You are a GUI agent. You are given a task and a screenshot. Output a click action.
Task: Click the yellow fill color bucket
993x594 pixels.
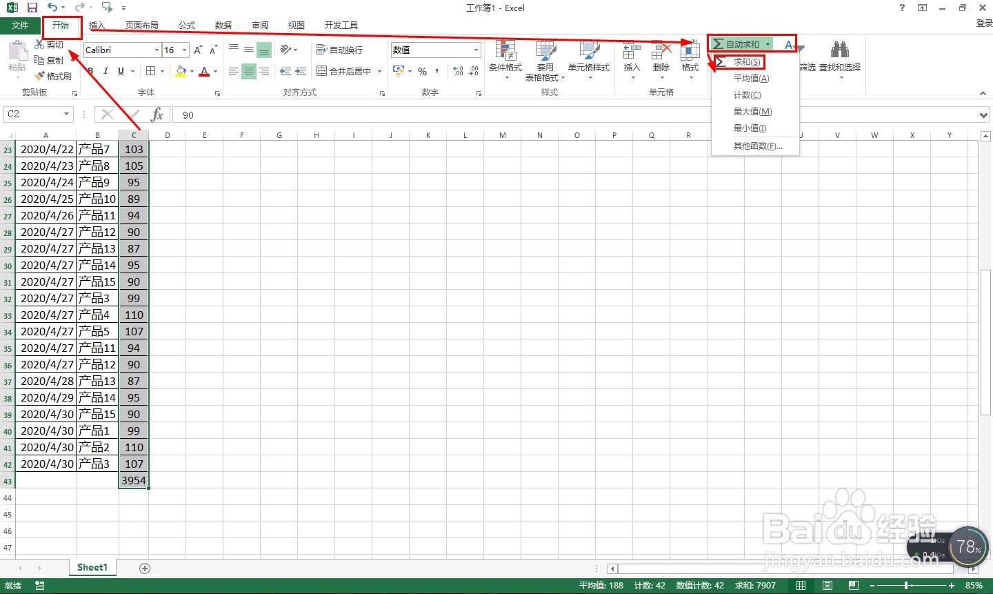(x=181, y=71)
